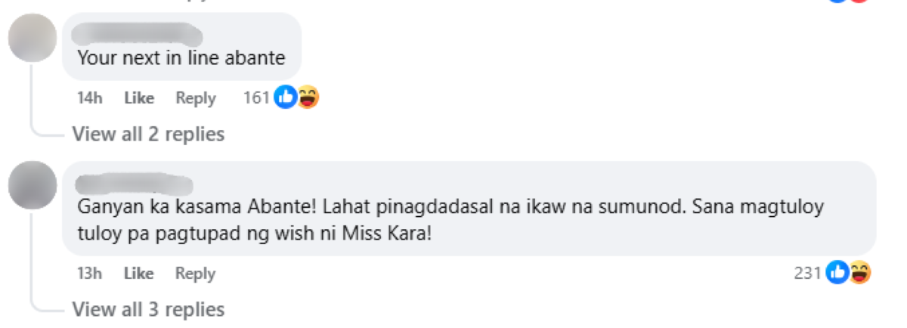Screen dimensions: 907x328
Task: Expand 'View all 2 replies' thread
Action: click(x=148, y=134)
